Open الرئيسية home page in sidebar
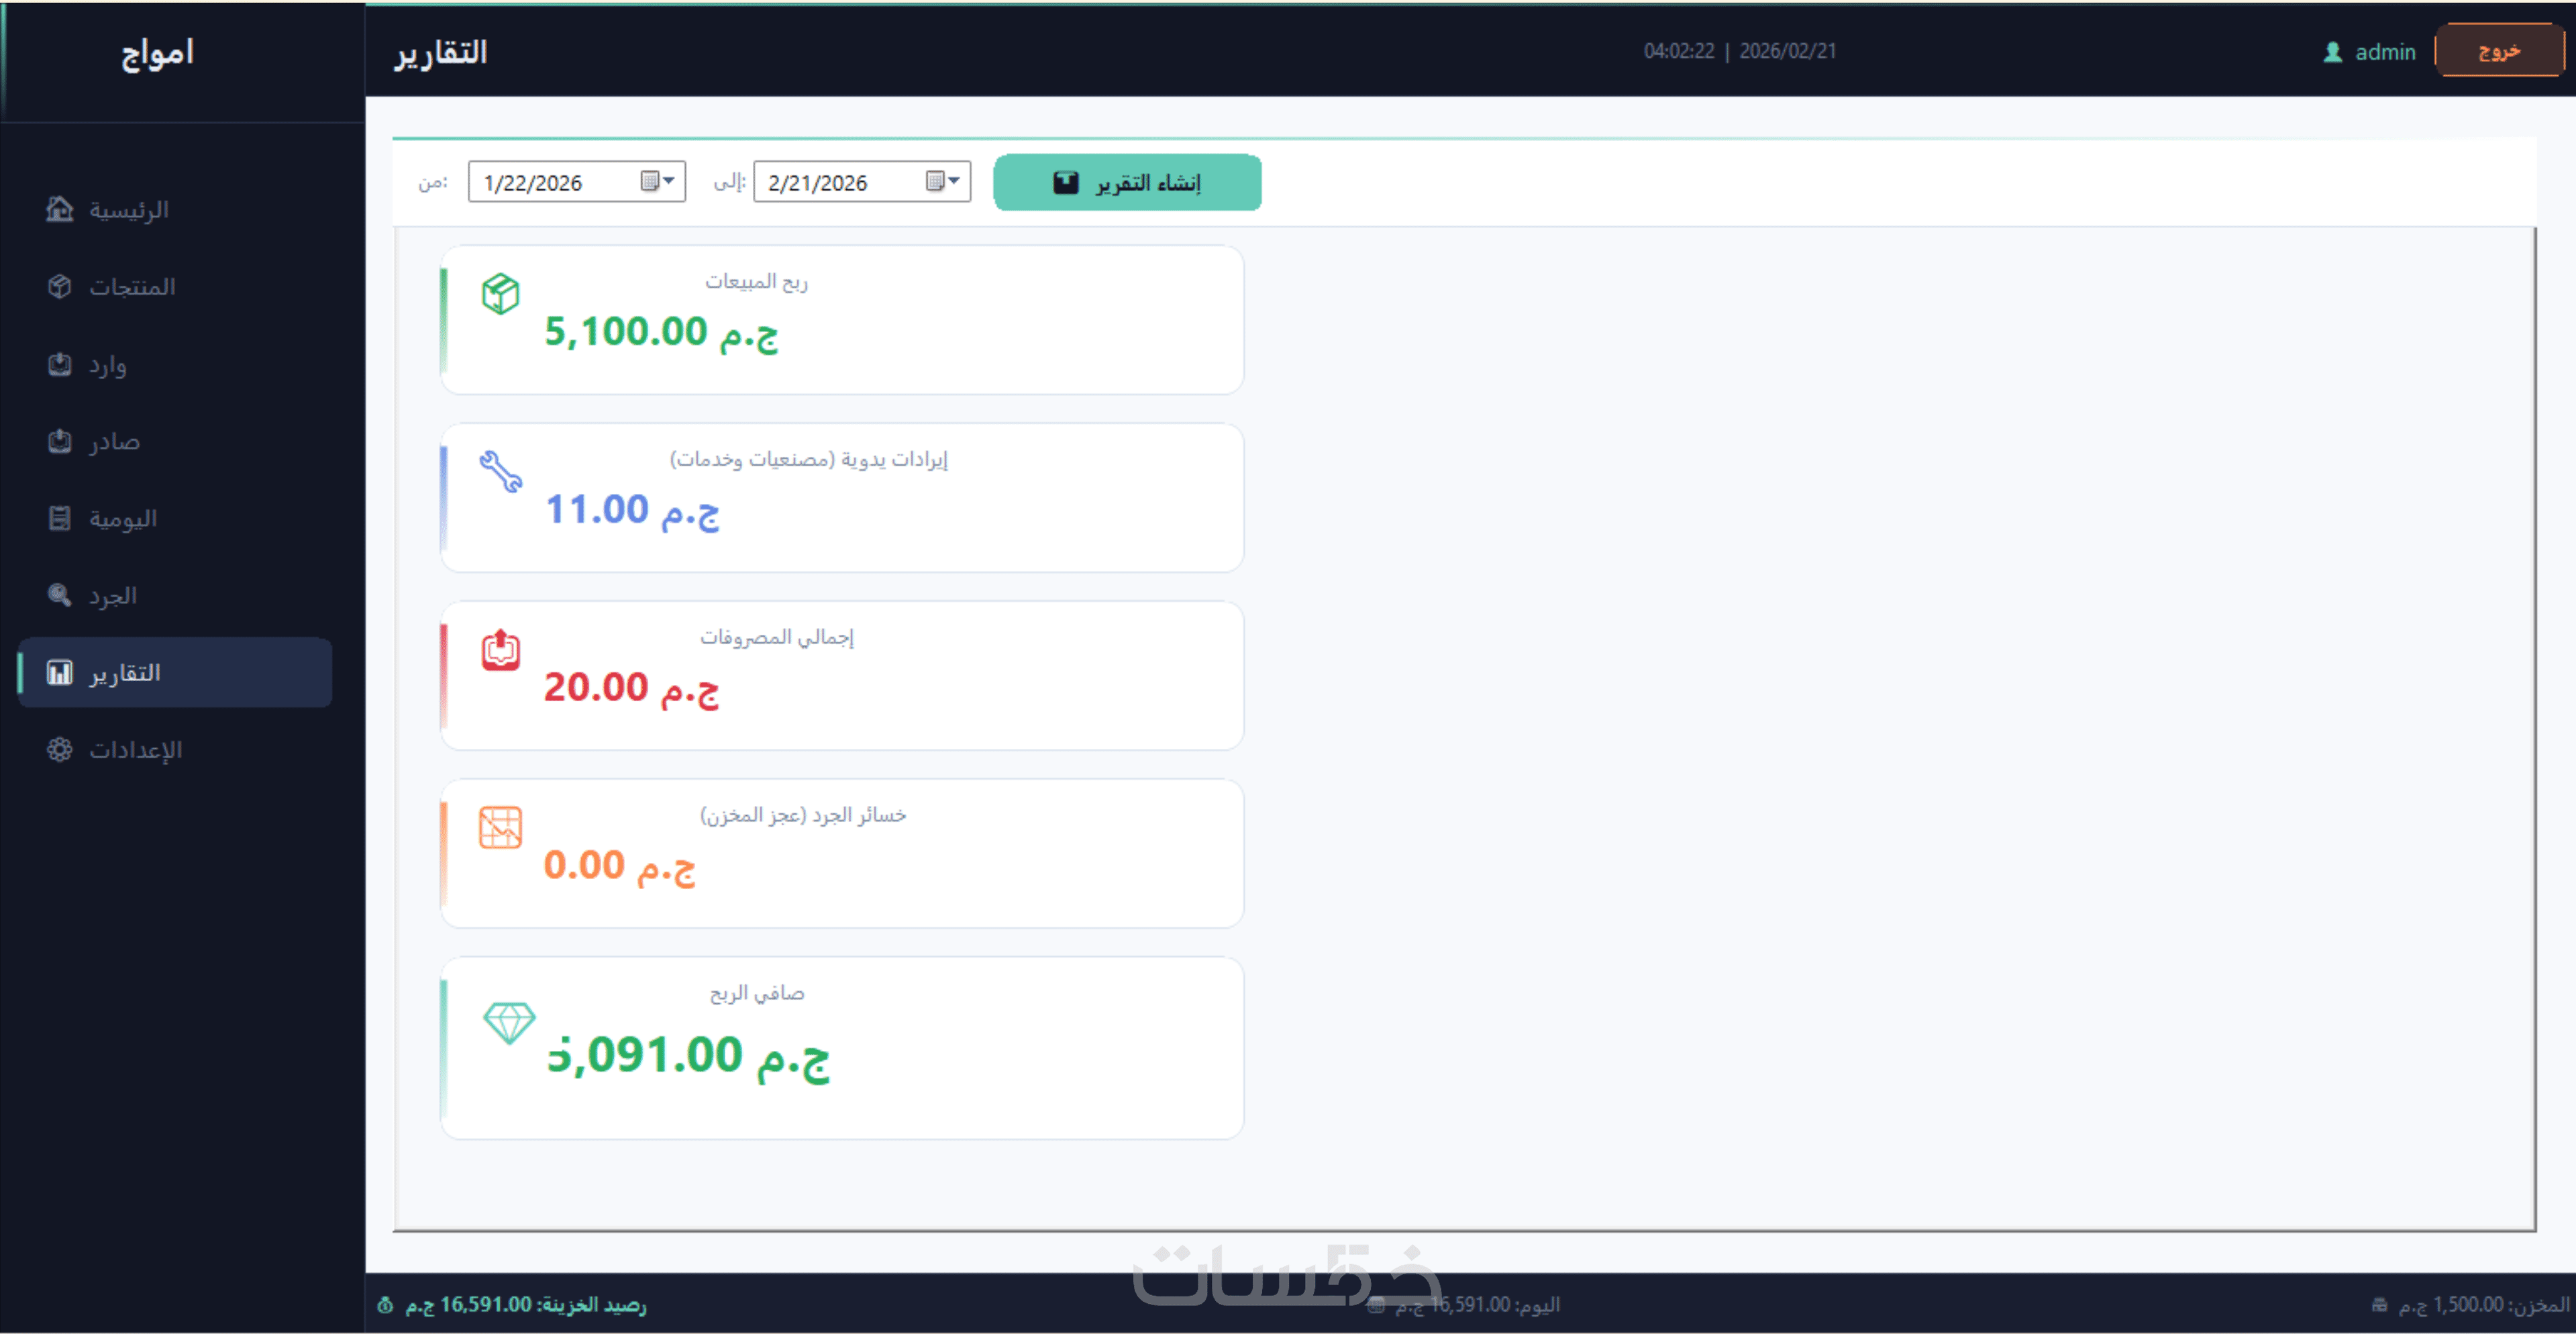The width and height of the screenshot is (2576, 1334). click(128, 210)
